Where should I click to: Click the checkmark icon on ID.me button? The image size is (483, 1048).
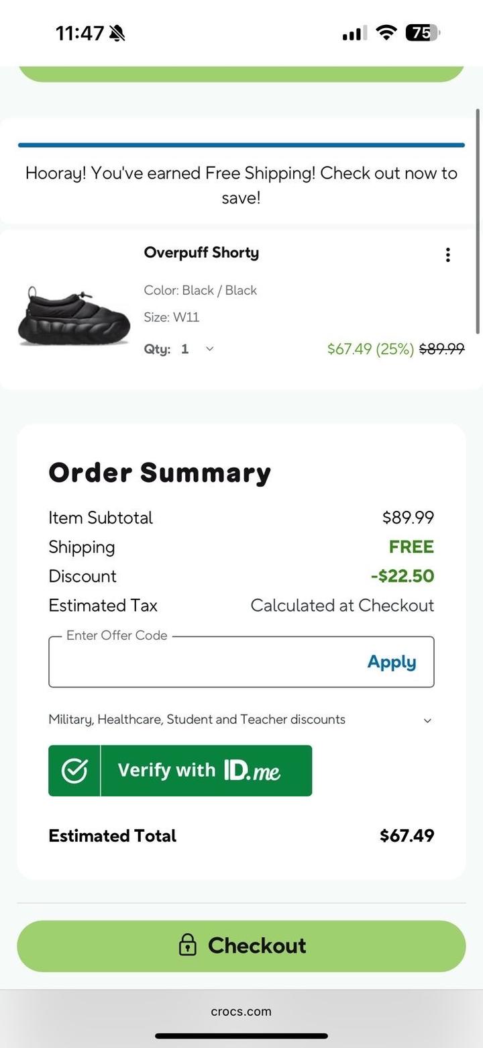[x=74, y=771]
